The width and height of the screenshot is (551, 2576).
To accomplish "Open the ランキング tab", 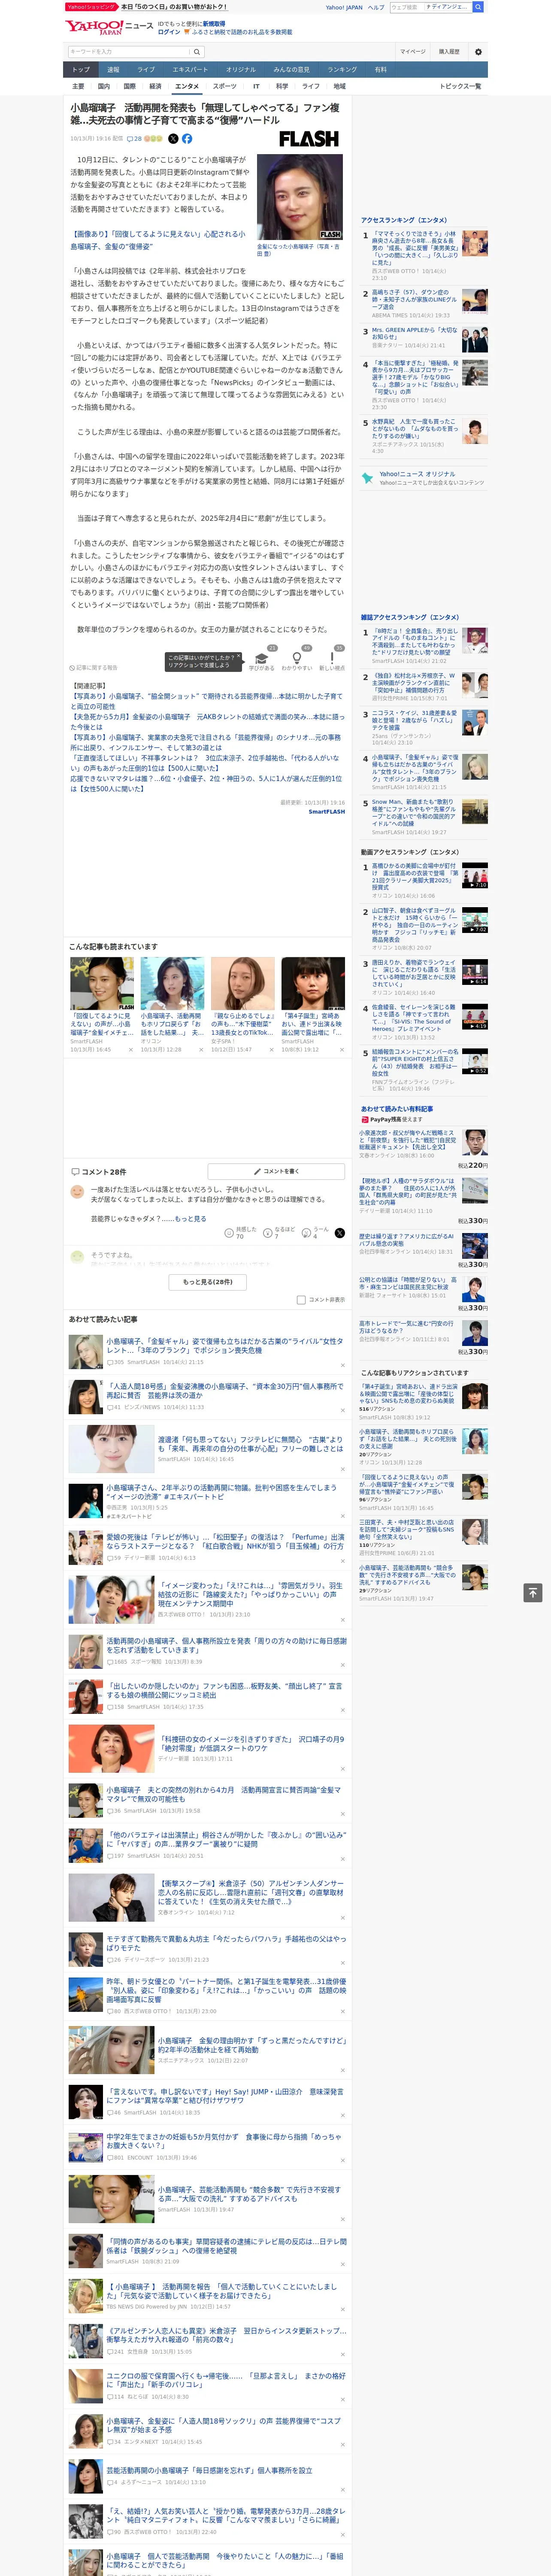I will (x=342, y=70).
